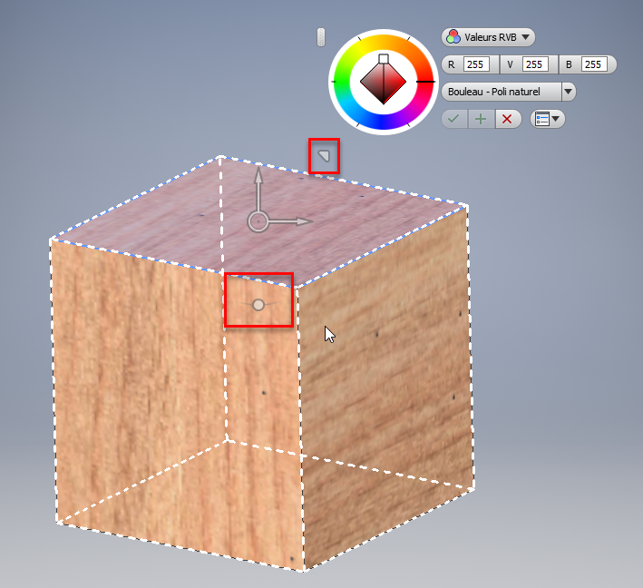Open the mini-toolbar options menu
This screenshot has height=588, width=643.
click(x=547, y=119)
